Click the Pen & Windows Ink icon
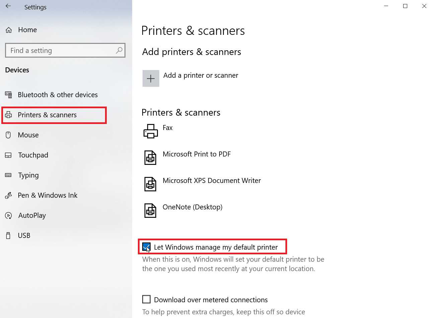This screenshot has height=318, width=432. 8,195
